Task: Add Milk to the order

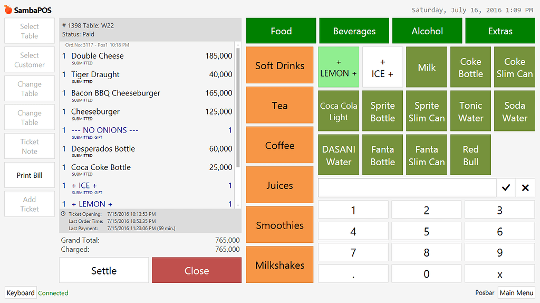Action: [427, 67]
